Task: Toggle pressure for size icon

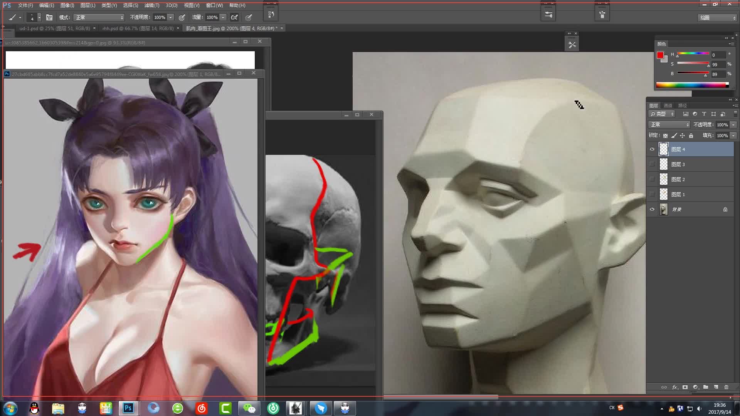Action: click(249, 17)
